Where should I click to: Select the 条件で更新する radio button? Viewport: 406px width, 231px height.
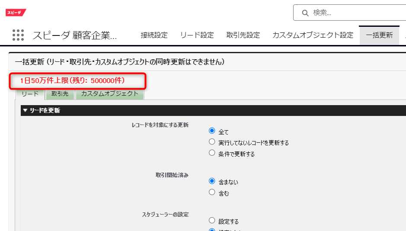point(212,153)
